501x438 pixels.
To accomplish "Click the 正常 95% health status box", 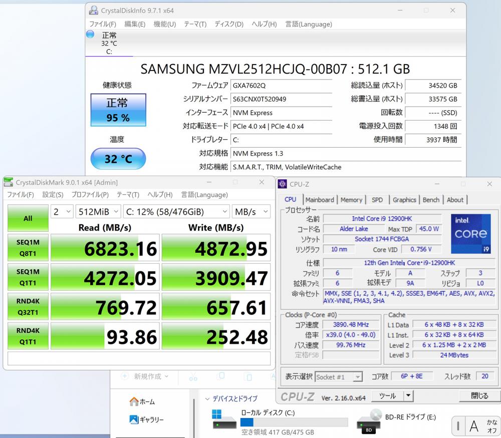I will 118,110.
